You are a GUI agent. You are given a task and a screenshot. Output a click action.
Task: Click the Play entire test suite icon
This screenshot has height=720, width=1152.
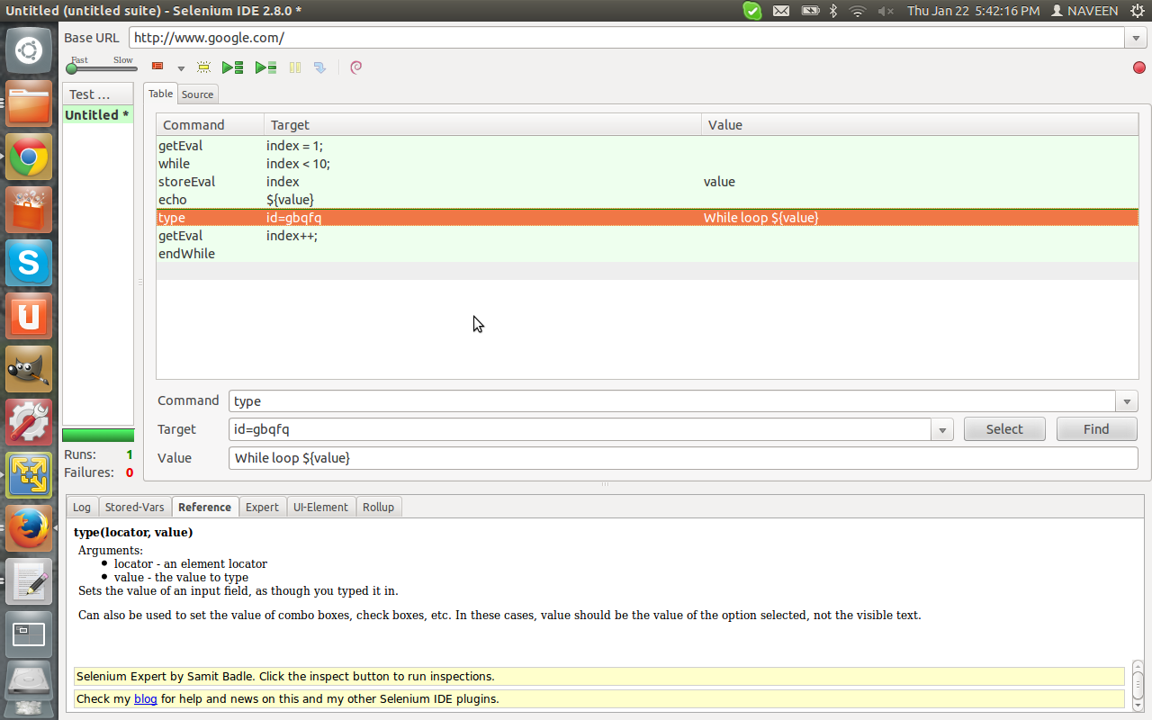(233, 67)
